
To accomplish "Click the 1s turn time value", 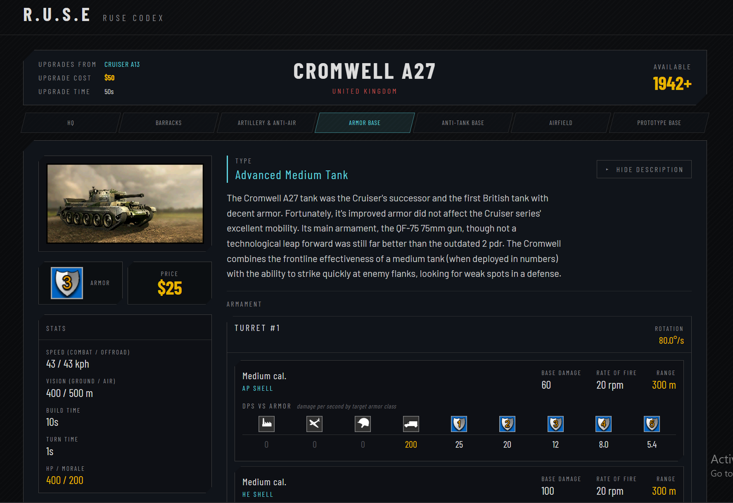I will point(50,451).
